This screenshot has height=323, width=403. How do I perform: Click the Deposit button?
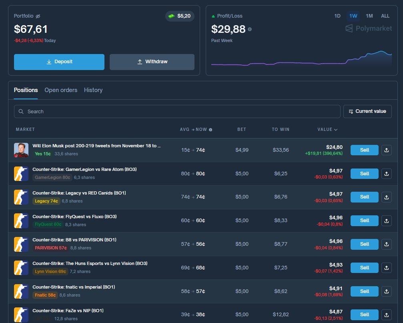[x=59, y=62]
